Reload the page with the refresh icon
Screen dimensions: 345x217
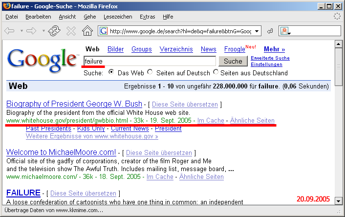click(x=54, y=31)
